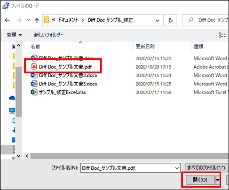
Task: Open recent locations dropdown arrow
Action: (x=29, y=20)
